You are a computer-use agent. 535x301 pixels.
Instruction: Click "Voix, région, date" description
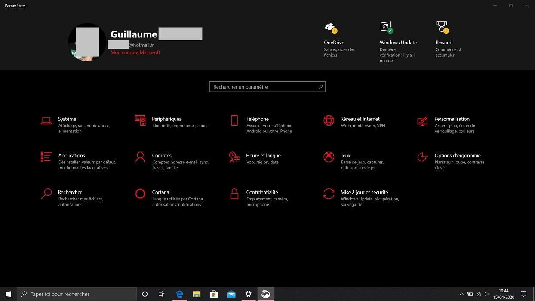[x=262, y=163]
